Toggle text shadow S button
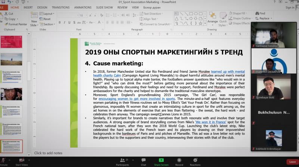 74,22
